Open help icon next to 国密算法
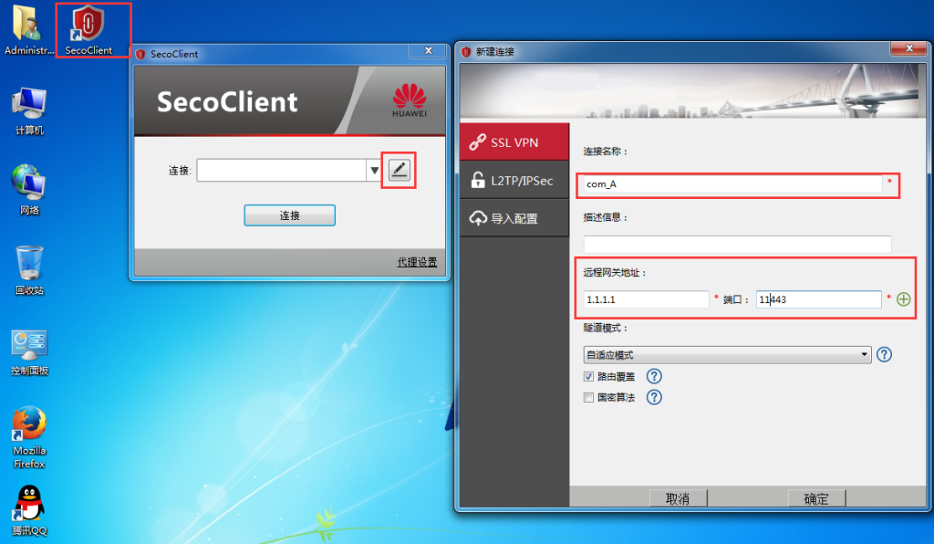Screen dimensions: 934x544 654,397
